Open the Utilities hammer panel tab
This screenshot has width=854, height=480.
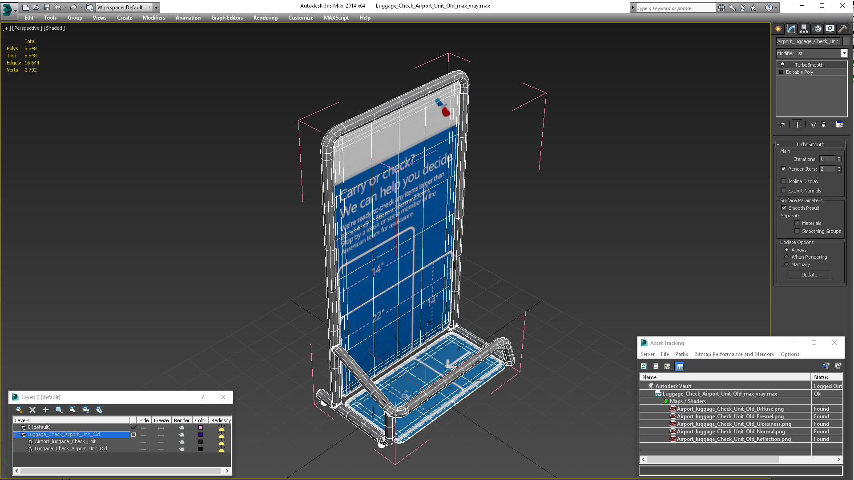[842, 29]
